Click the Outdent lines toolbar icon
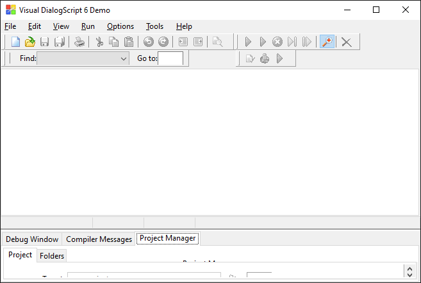Image resolution: width=421 pixels, height=283 pixels. point(198,42)
